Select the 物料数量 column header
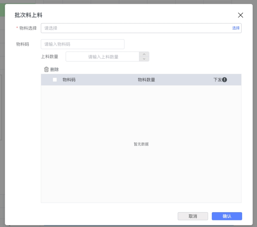The height and width of the screenshot is (227, 257). point(146,80)
